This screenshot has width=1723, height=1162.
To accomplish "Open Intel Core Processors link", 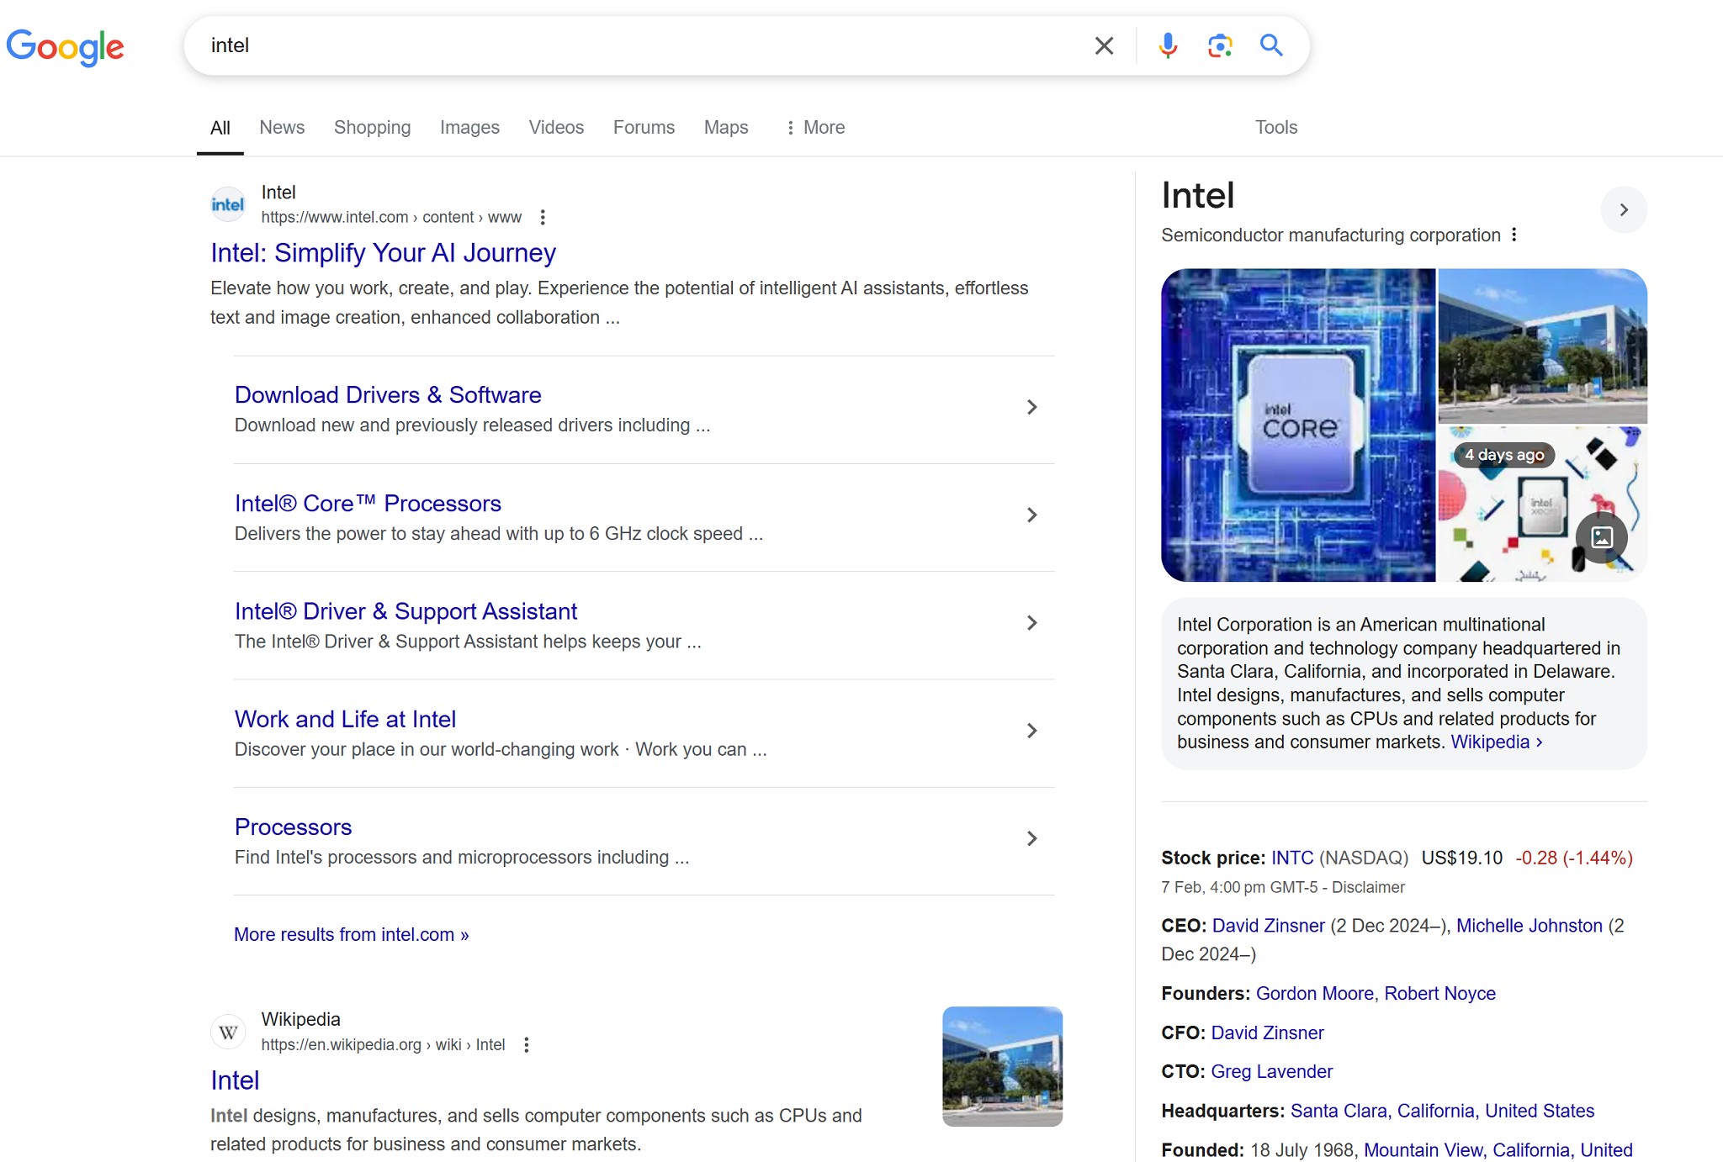I will tap(368, 503).
